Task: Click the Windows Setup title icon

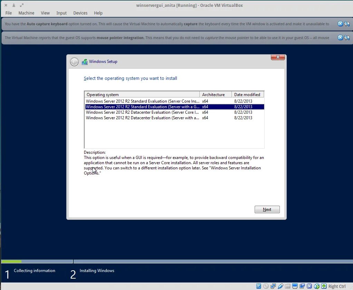Action: 85,62
